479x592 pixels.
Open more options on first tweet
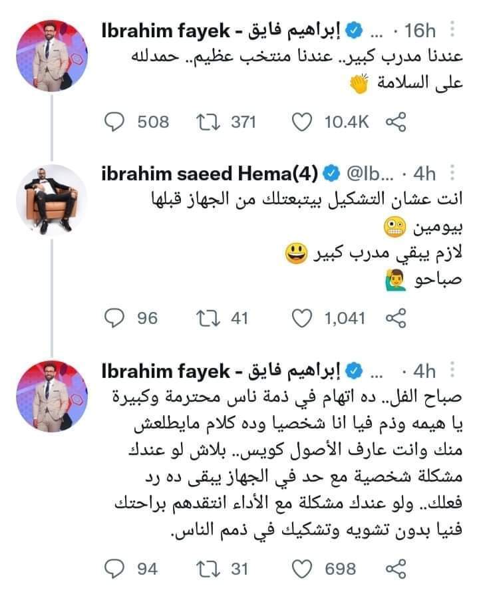[x=452, y=31]
